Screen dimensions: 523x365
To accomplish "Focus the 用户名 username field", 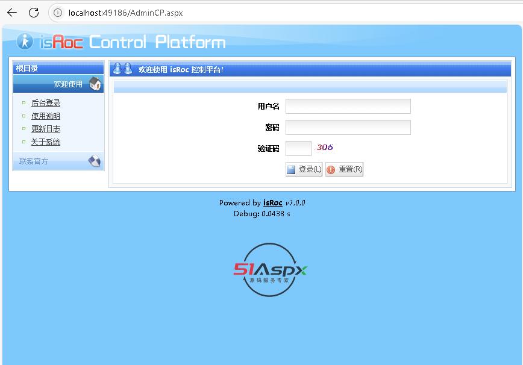I will click(x=348, y=107).
